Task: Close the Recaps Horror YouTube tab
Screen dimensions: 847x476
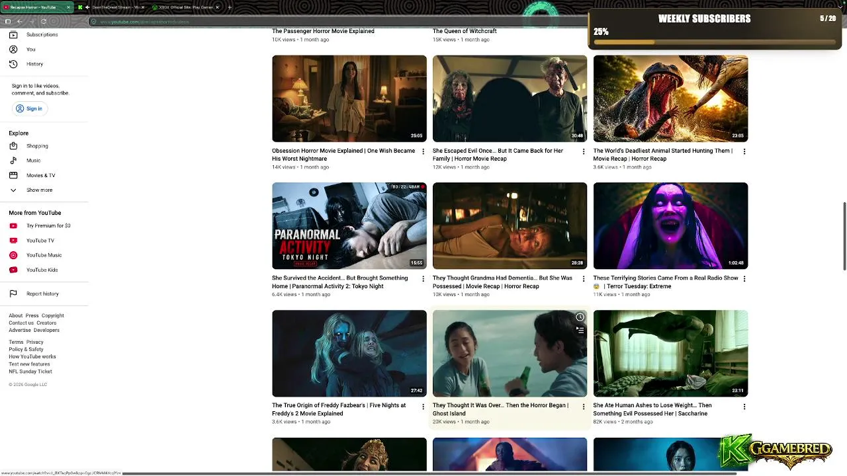Action: point(68,7)
